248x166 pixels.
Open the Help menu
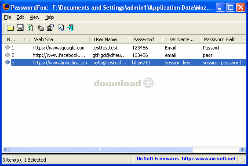point(49,17)
